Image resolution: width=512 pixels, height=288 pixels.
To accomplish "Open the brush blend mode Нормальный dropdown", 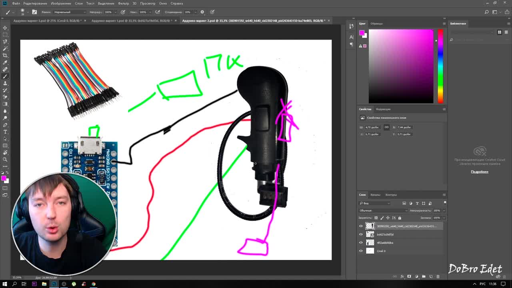I will [x=69, y=12].
